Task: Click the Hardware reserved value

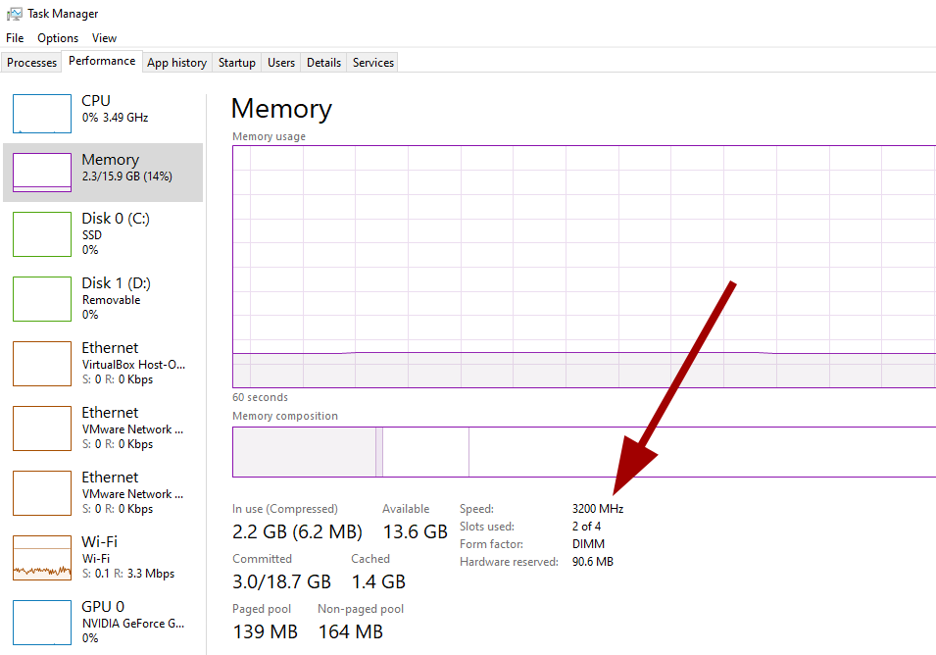Action: pyautogui.click(x=592, y=561)
